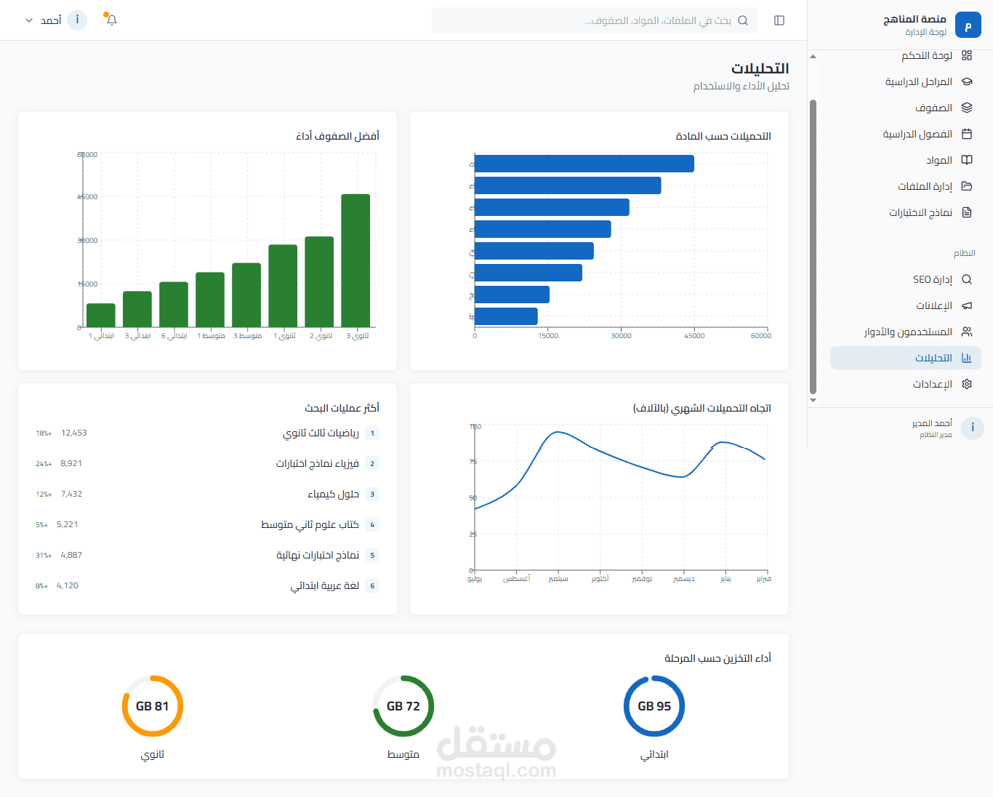
Task: Open لوحة التحكم dashboard icon in sidebar
Action: 967,55
